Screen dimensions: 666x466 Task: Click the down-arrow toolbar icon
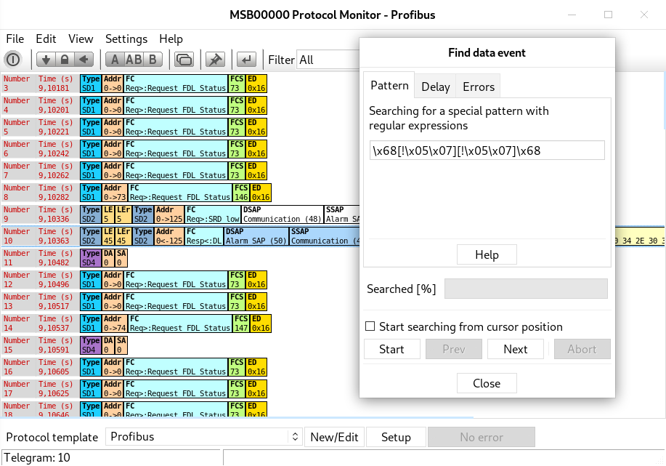(x=46, y=60)
